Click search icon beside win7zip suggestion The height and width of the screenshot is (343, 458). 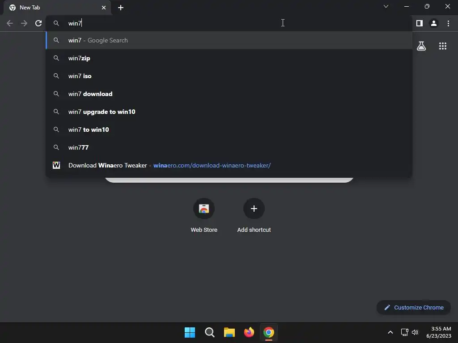pyautogui.click(x=56, y=58)
